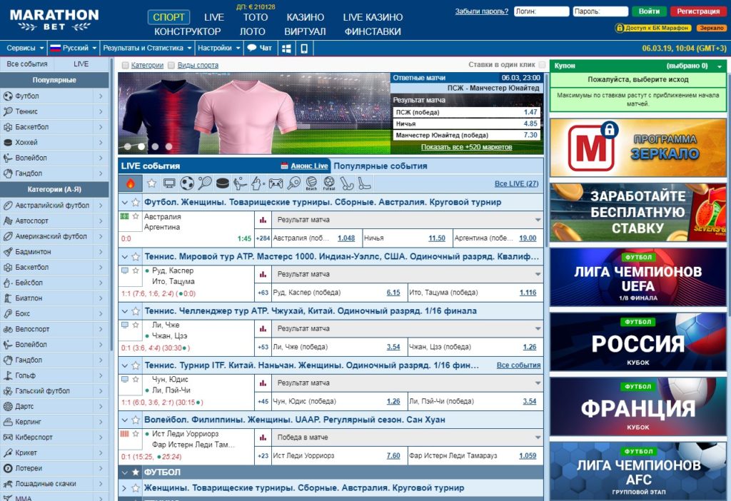Open the mobile version phone icon
This screenshot has height=501, width=731.
tap(304, 48)
